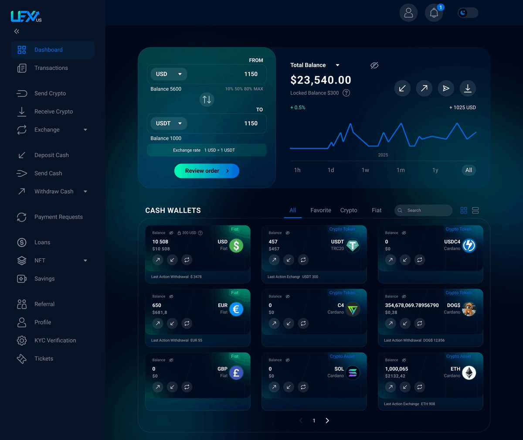Screen dimensions: 523x440
Task: Expand the Total Balance dropdown
Action: [x=337, y=65]
